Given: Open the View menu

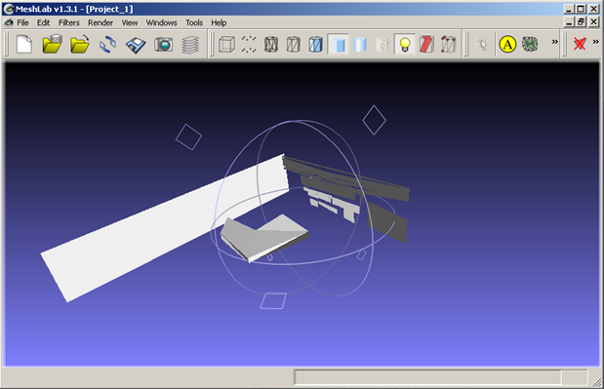Looking at the screenshot, I should 130,22.
